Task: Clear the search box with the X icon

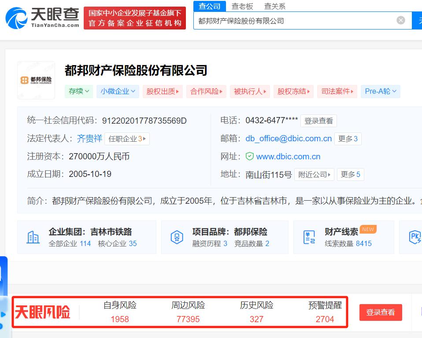Action: click(400, 20)
